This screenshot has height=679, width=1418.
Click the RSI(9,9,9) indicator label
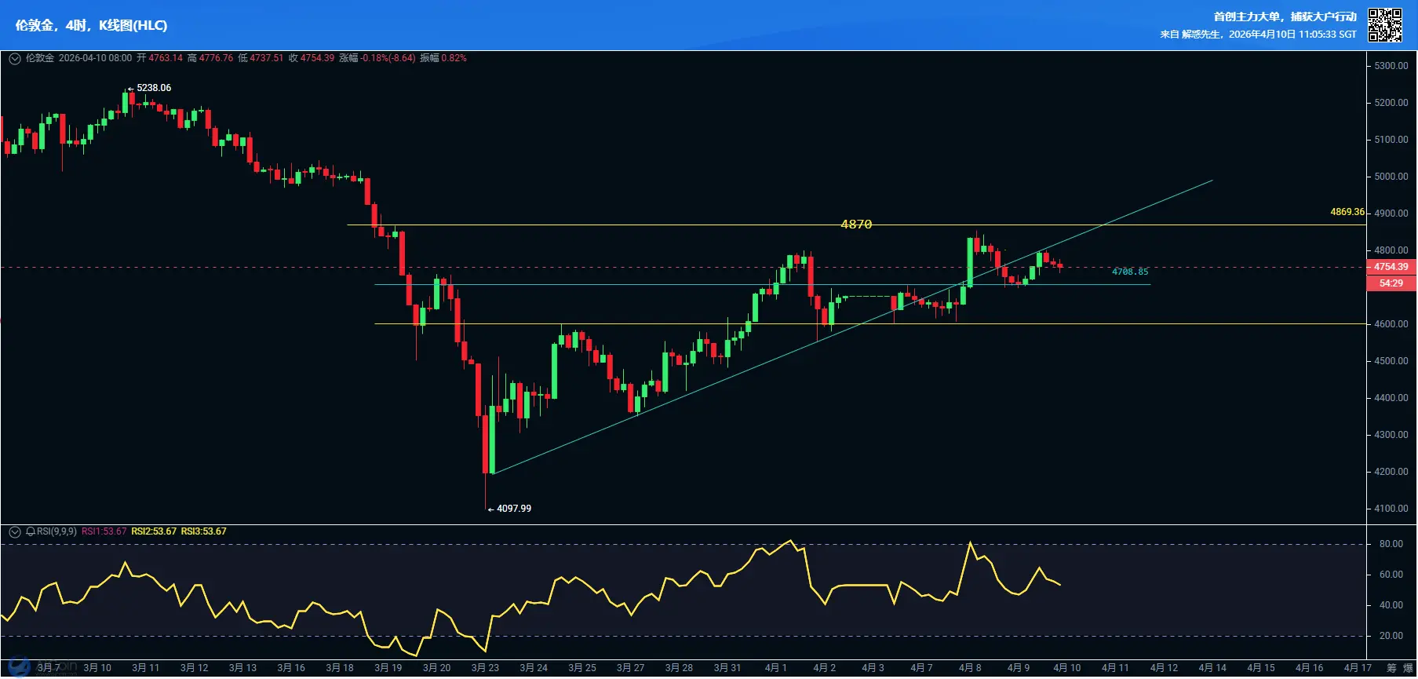click(x=57, y=531)
